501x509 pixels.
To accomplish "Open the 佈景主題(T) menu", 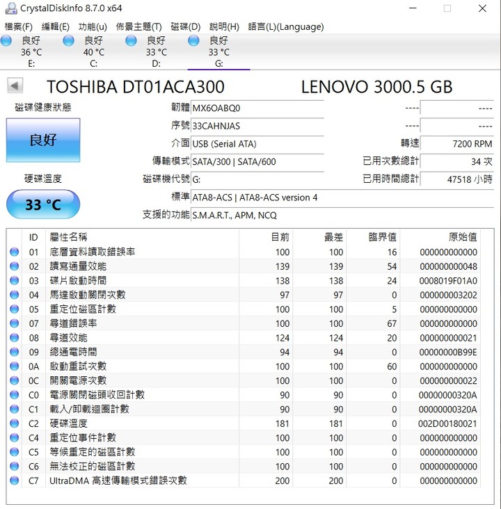I will [x=138, y=26].
